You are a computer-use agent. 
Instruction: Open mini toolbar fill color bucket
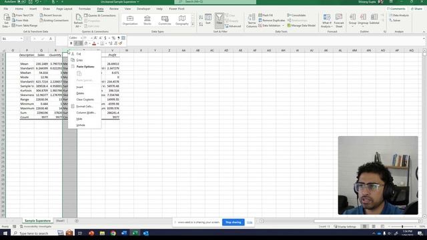[x=86, y=43]
